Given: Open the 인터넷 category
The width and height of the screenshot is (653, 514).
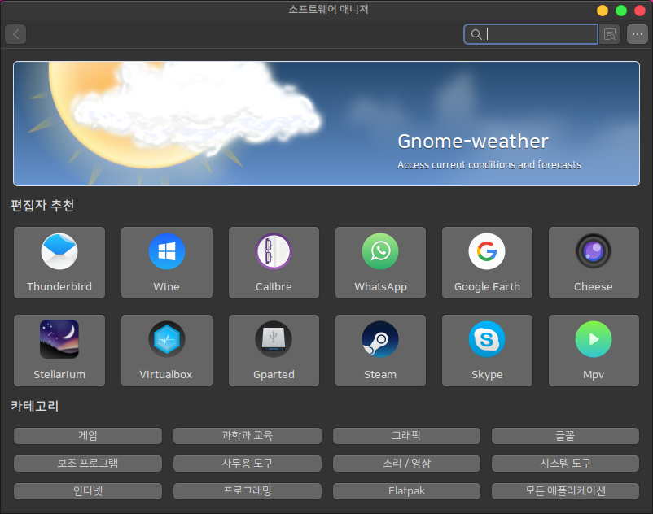Looking at the screenshot, I should click(x=88, y=491).
